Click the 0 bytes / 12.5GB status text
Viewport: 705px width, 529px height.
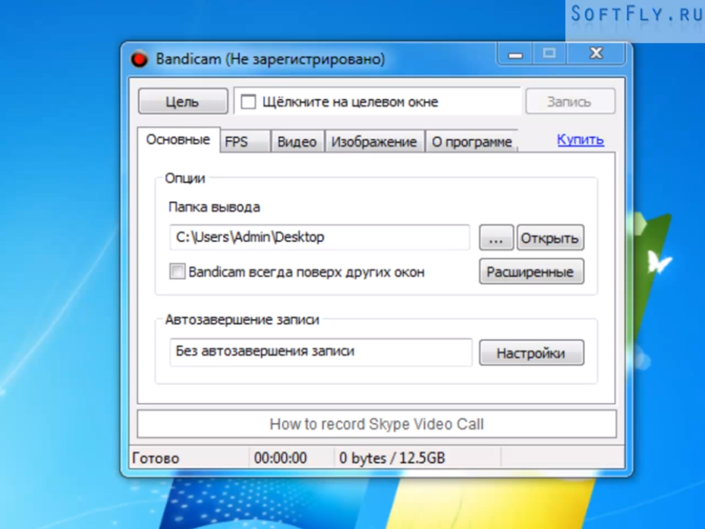392,458
